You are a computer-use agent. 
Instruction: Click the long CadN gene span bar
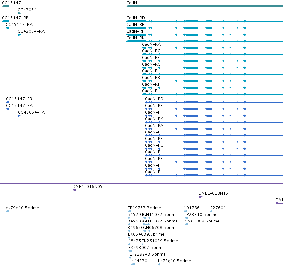[205, 6]
